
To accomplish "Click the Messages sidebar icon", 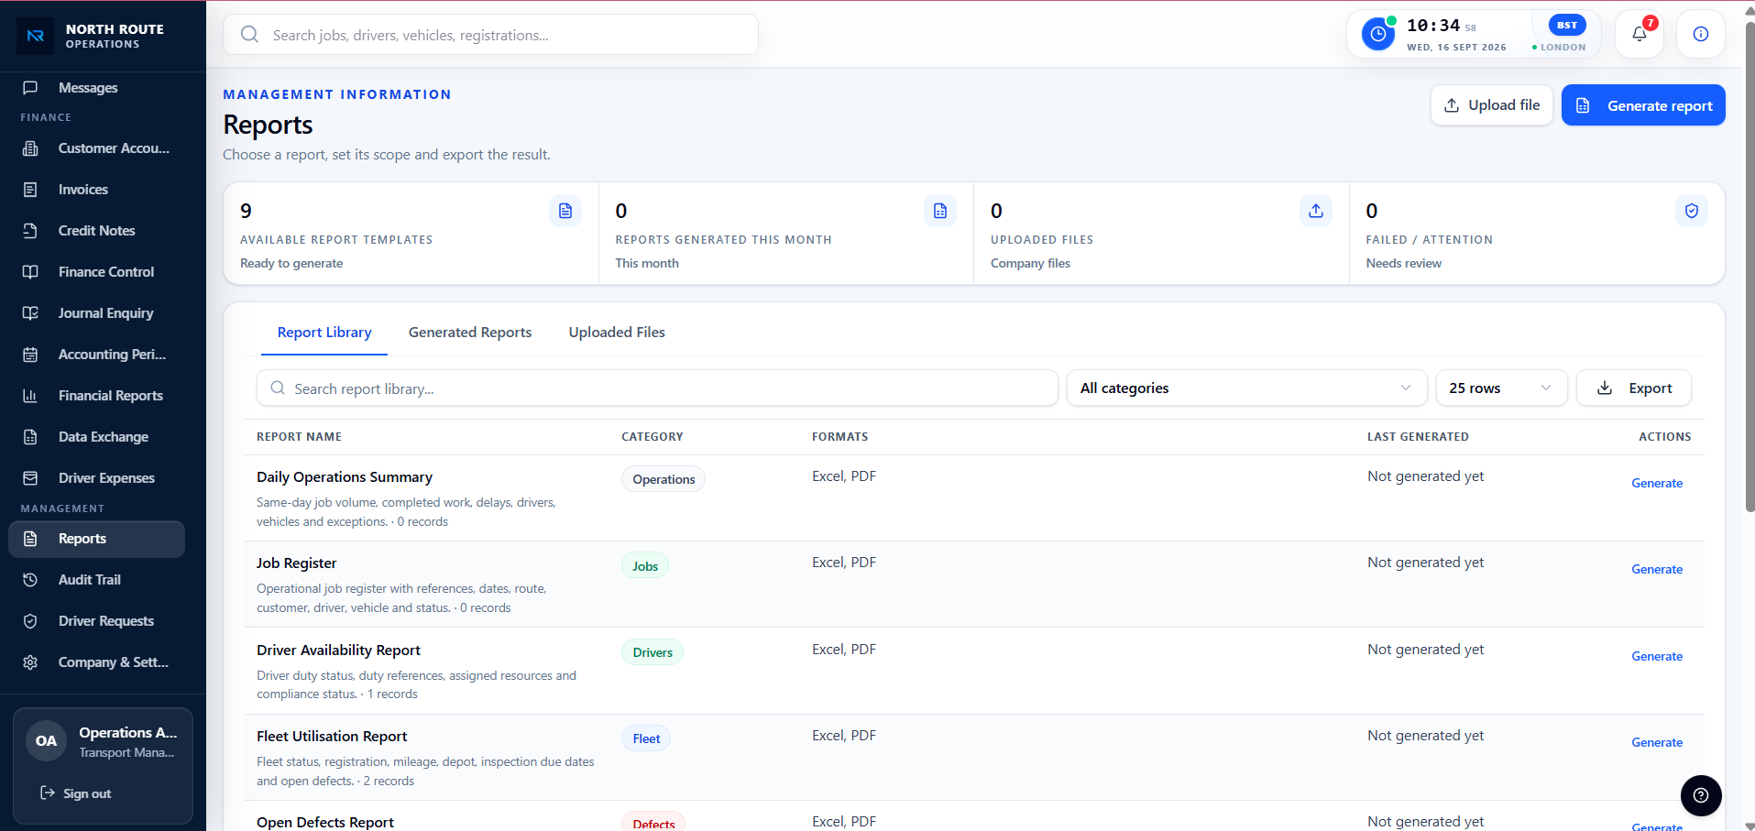I will point(30,88).
